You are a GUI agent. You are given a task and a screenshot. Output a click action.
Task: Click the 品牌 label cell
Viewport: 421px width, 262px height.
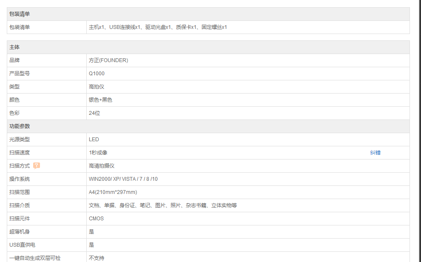pos(47,60)
